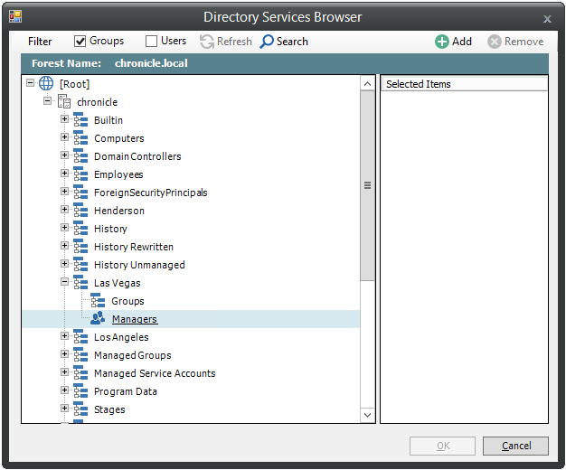This screenshot has height=470, width=566.
Task: Click the globe icon beside [Root]
Action: click(46, 83)
